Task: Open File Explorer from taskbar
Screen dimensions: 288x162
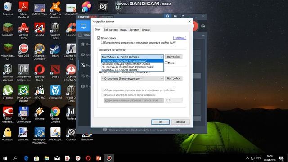Action: pyautogui.click(x=47, y=158)
